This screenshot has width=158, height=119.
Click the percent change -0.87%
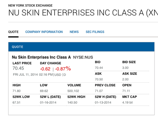(x=63, y=69)
